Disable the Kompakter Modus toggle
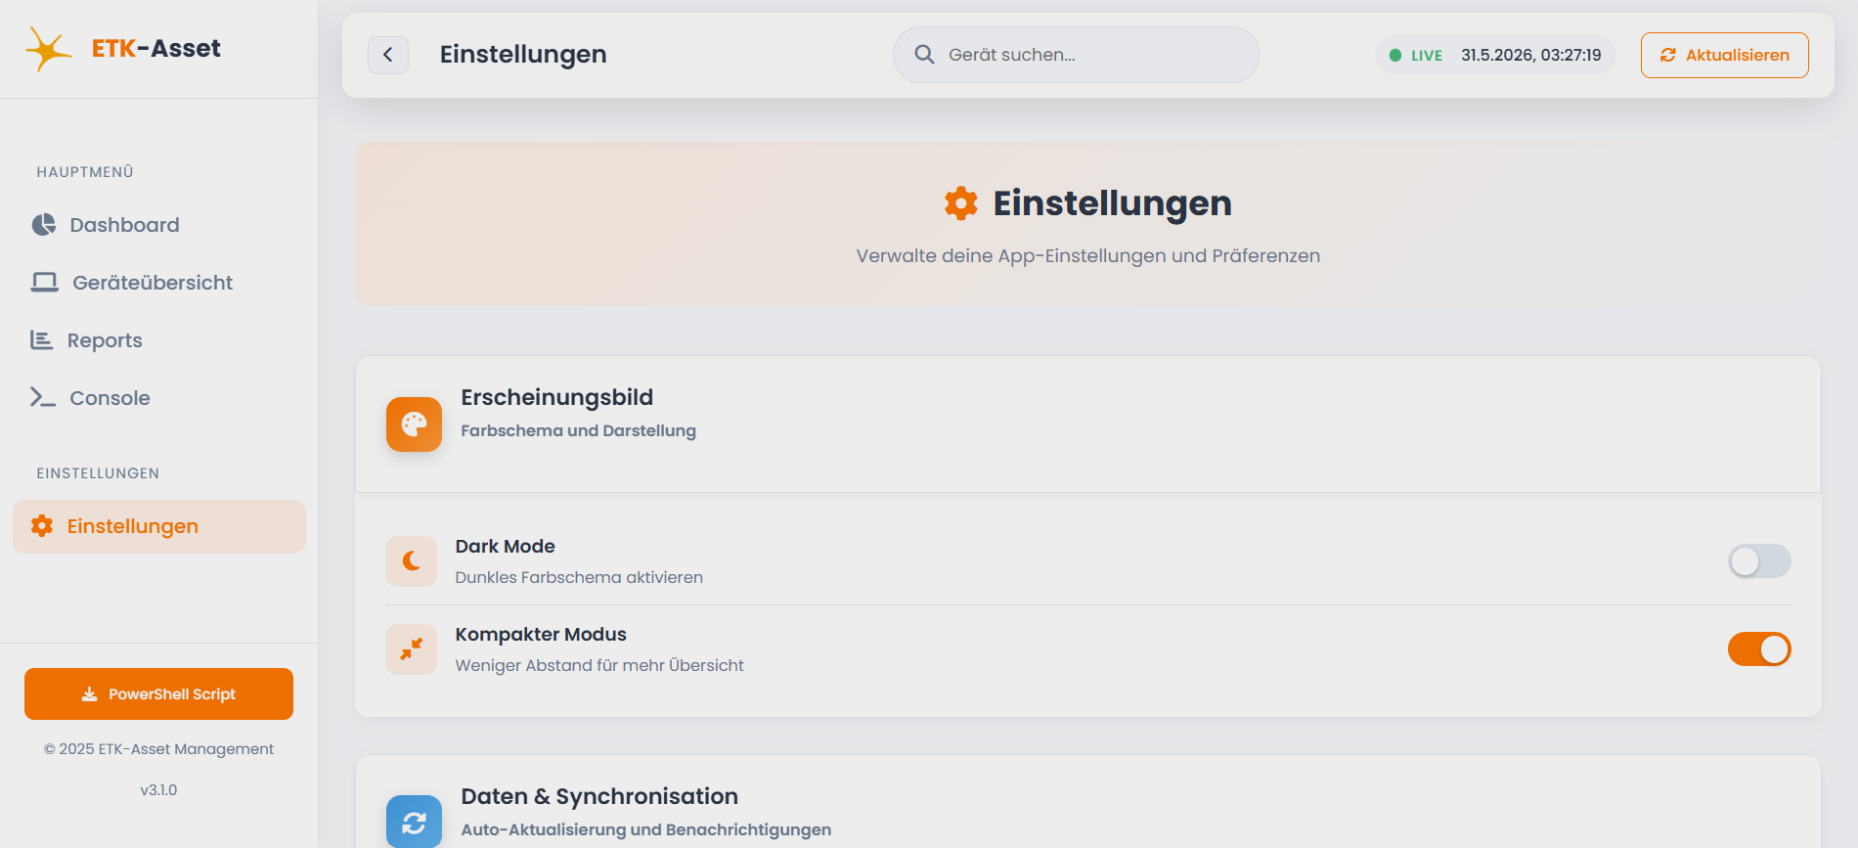The width and height of the screenshot is (1858, 848). (x=1759, y=649)
